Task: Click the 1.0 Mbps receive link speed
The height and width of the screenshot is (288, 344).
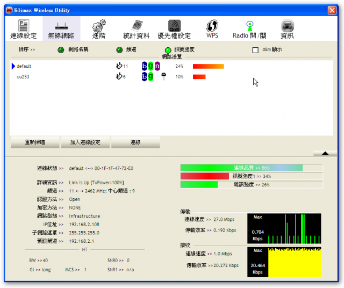Action: 223,254
